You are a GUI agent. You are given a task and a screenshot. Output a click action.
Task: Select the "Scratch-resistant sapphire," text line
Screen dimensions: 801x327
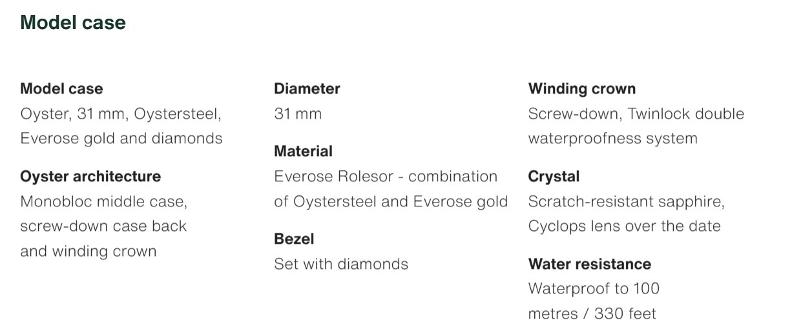click(627, 202)
